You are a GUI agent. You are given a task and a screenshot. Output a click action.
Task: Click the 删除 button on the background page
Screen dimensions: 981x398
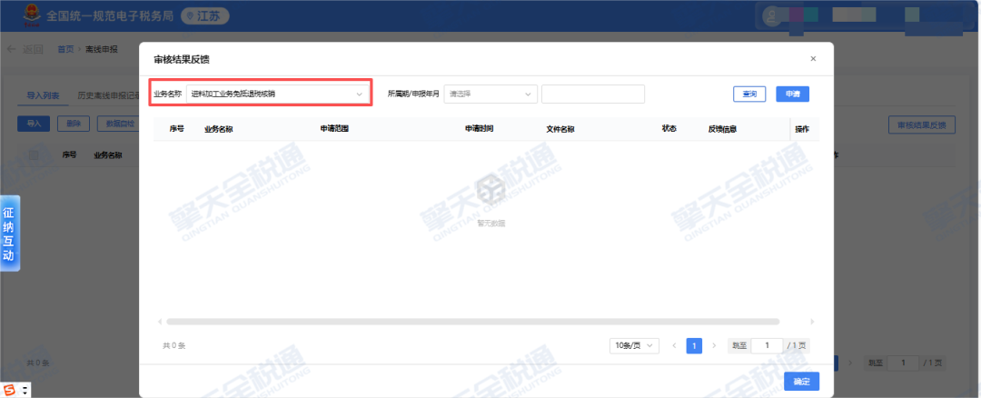pos(74,124)
